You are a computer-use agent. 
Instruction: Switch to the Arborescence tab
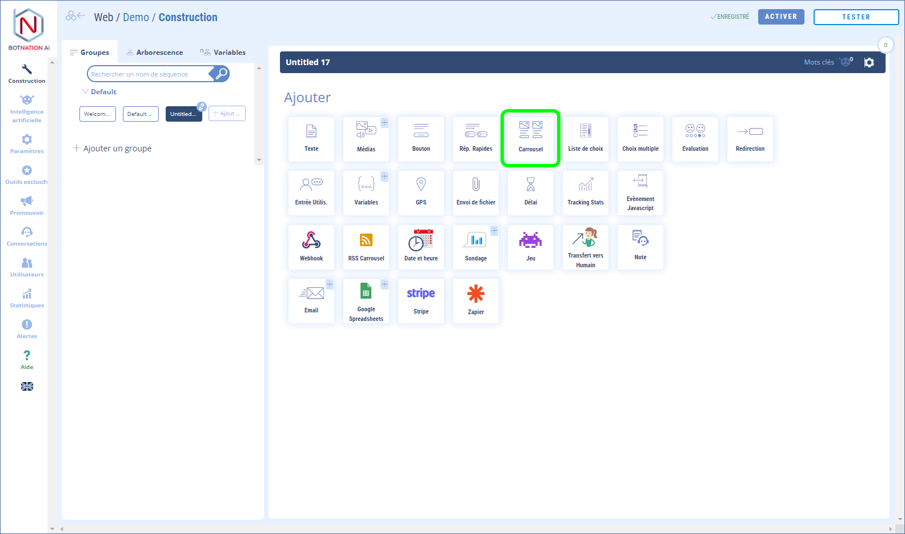pos(155,53)
